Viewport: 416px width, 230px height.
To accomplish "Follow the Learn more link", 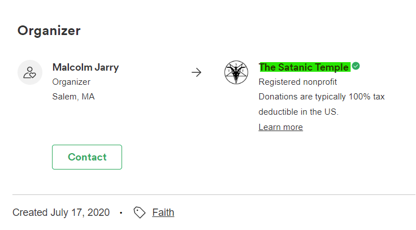I will click(280, 127).
